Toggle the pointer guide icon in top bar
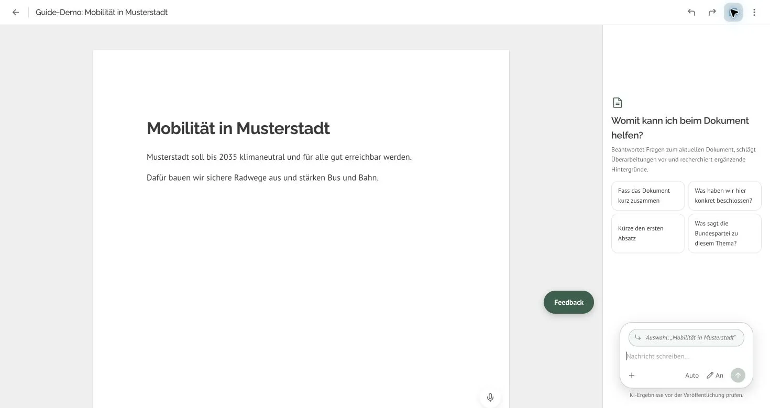The image size is (770, 408). [733, 12]
